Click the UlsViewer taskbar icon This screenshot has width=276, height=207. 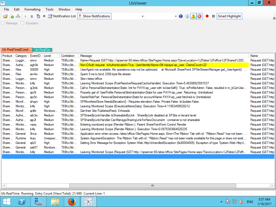click(x=88, y=202)
